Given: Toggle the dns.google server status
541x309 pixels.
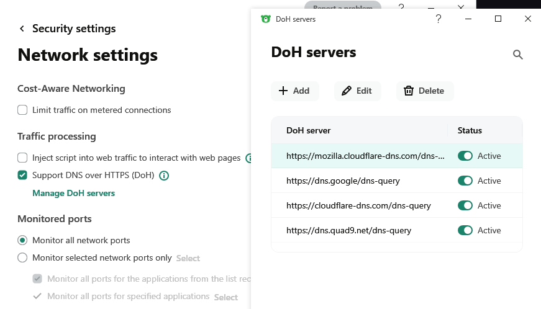Looking at the screenshot, I should click(465, 181).
